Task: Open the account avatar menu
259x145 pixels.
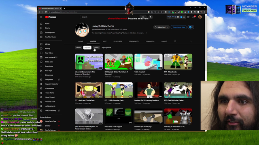Action: point(200,17)
